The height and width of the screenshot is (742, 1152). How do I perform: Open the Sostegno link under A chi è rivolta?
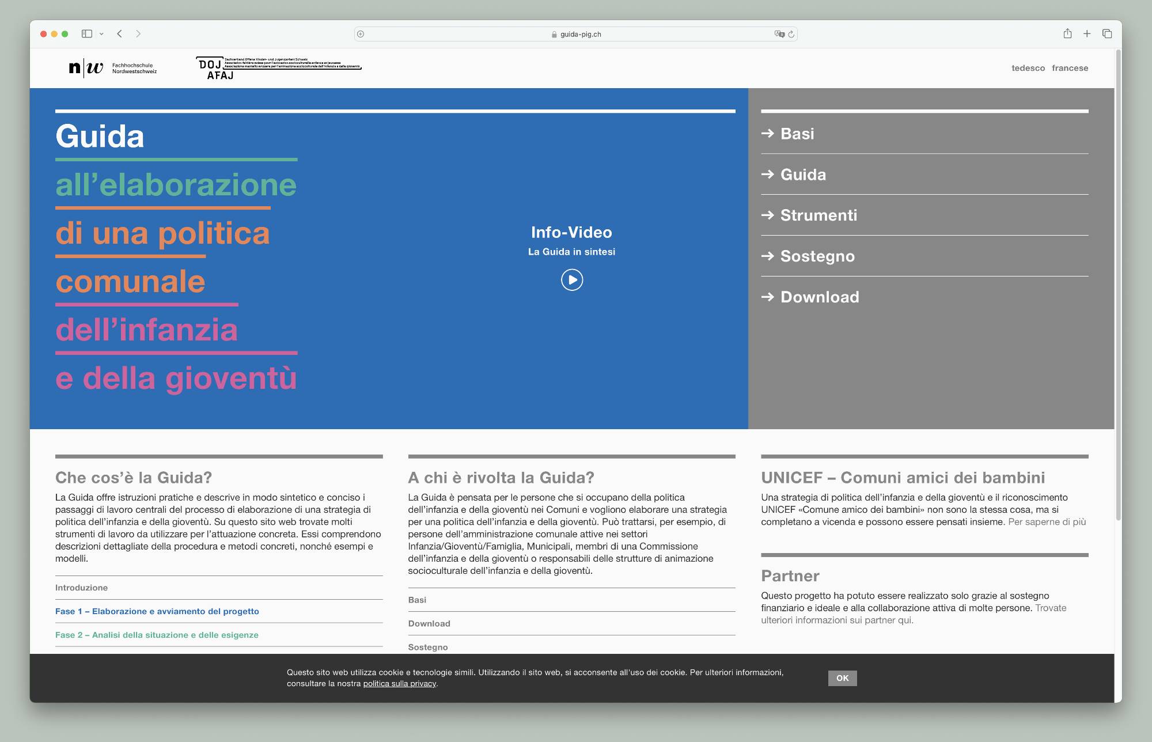click(428, 647)
